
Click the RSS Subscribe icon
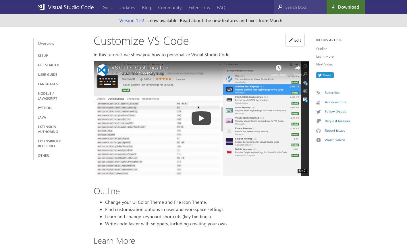318,93
